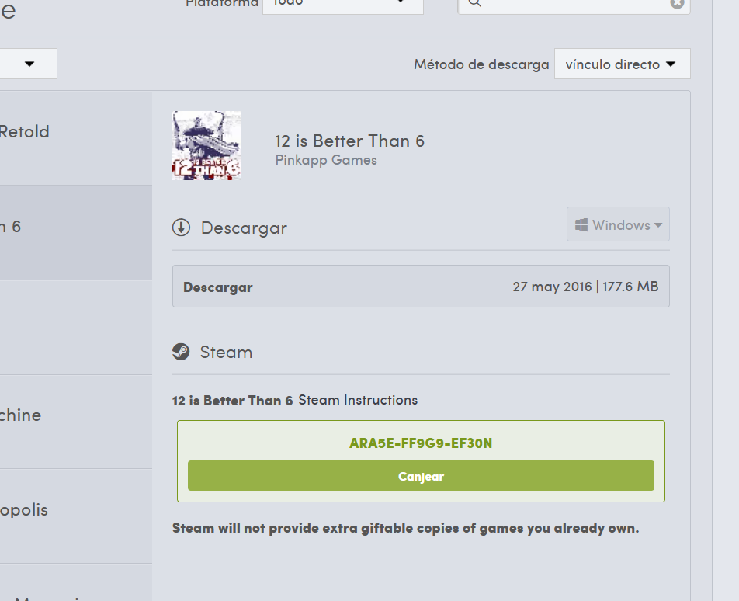Click in the search input field
Image resolution: width=739 pixels, height=601 pixels.
[x=574, y=5]
